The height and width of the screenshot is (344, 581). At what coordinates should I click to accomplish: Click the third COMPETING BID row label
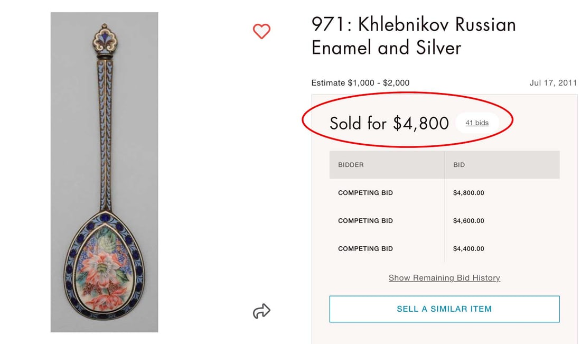(x=366, y=249)
